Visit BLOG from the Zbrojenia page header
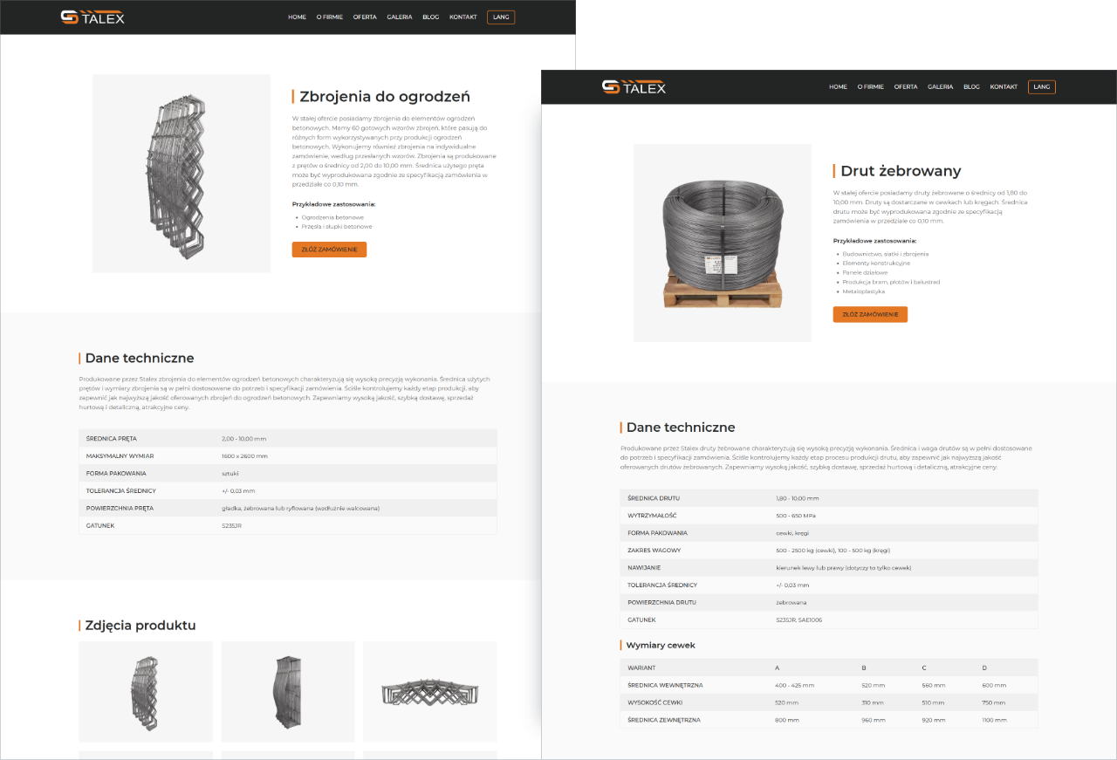Image resolution: width=1117 pixels, height=760 pixels. (x=430, y=17)
